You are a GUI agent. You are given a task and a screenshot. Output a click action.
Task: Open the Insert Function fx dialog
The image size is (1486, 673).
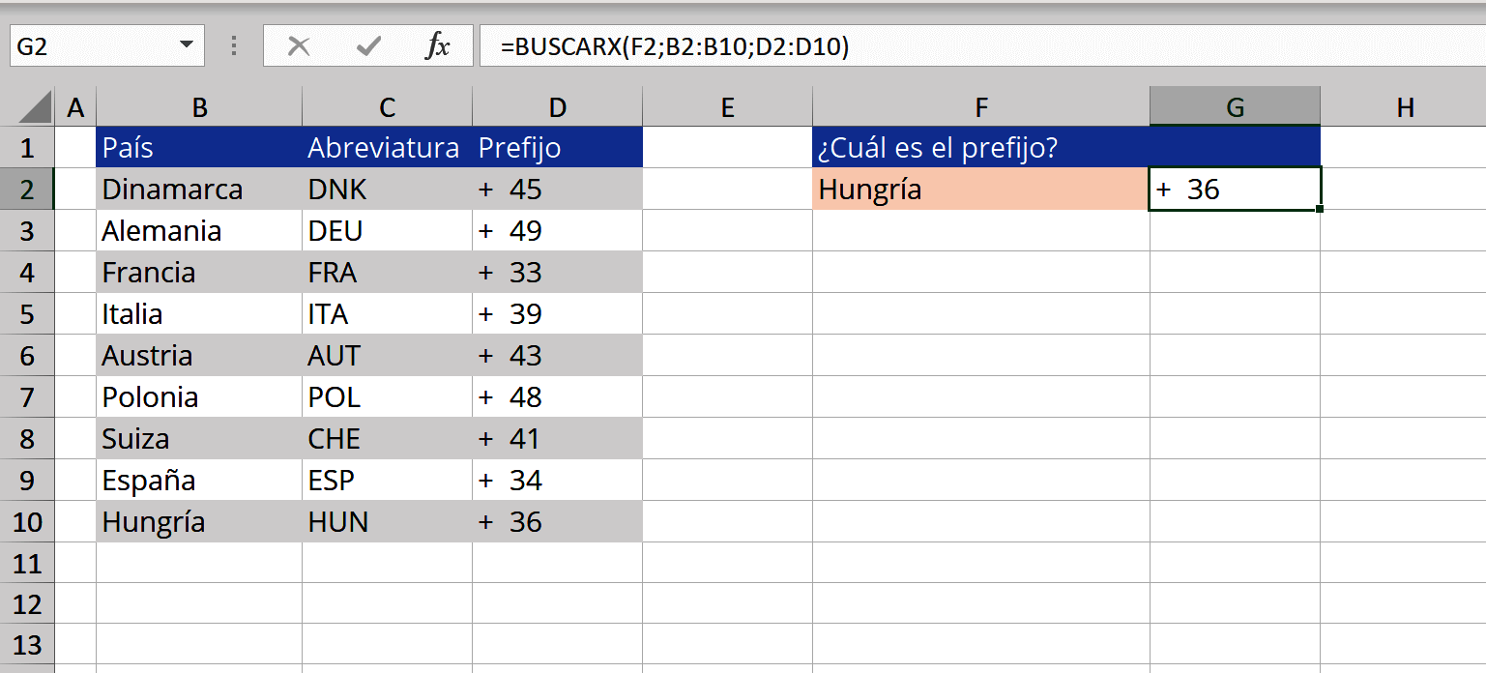438,46
